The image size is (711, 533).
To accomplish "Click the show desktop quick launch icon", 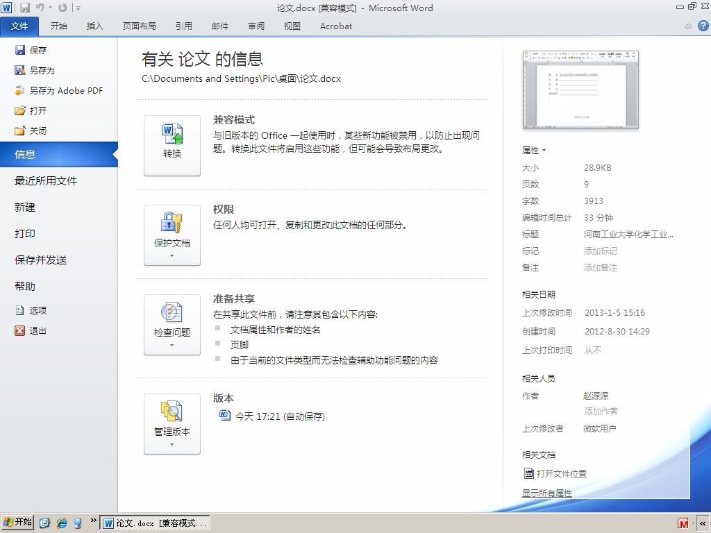I will [x=78, y=523].
